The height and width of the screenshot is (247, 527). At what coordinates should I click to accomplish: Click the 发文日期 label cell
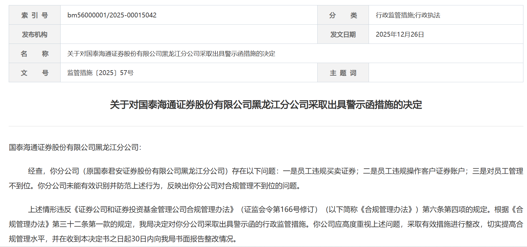(x=343, y=34)
